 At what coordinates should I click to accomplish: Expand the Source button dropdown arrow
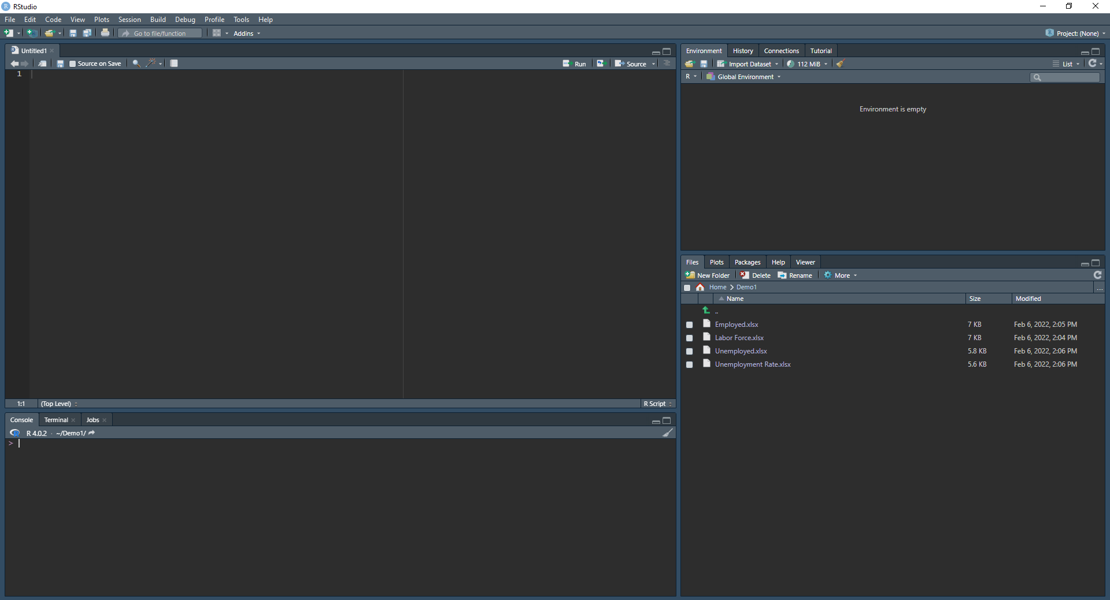(653, 64)
